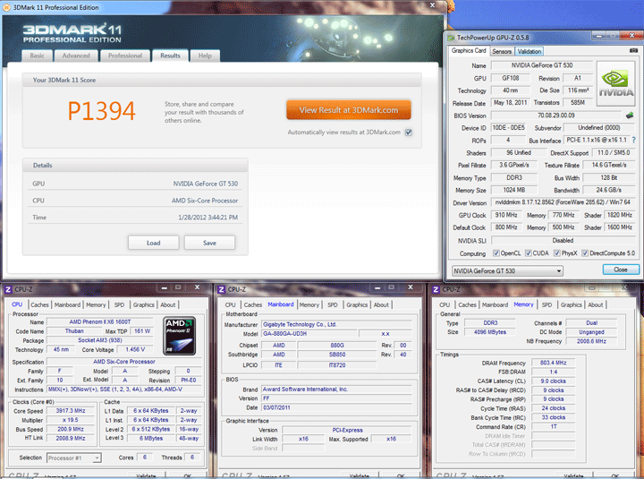
Task: Open About tab in the Mainboard CPU-Z window
Action: 381,304
